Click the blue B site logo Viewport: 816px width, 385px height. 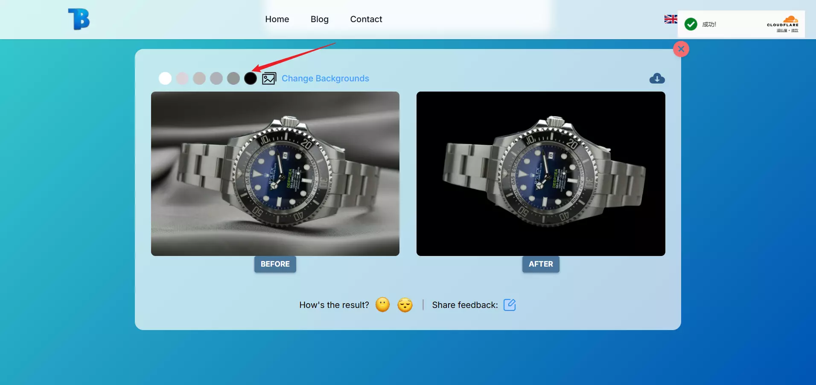click(x=79, y=19)
